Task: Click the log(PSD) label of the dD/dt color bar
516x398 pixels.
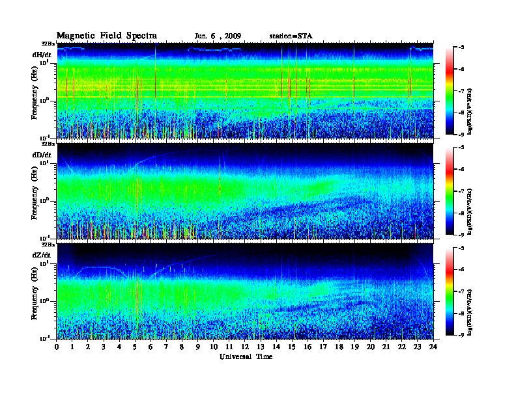Action: point(470,212)
